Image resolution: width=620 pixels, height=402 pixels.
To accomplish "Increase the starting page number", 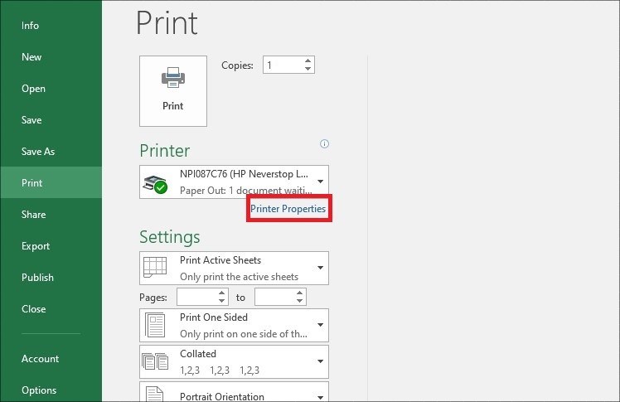I will point(221,293).
